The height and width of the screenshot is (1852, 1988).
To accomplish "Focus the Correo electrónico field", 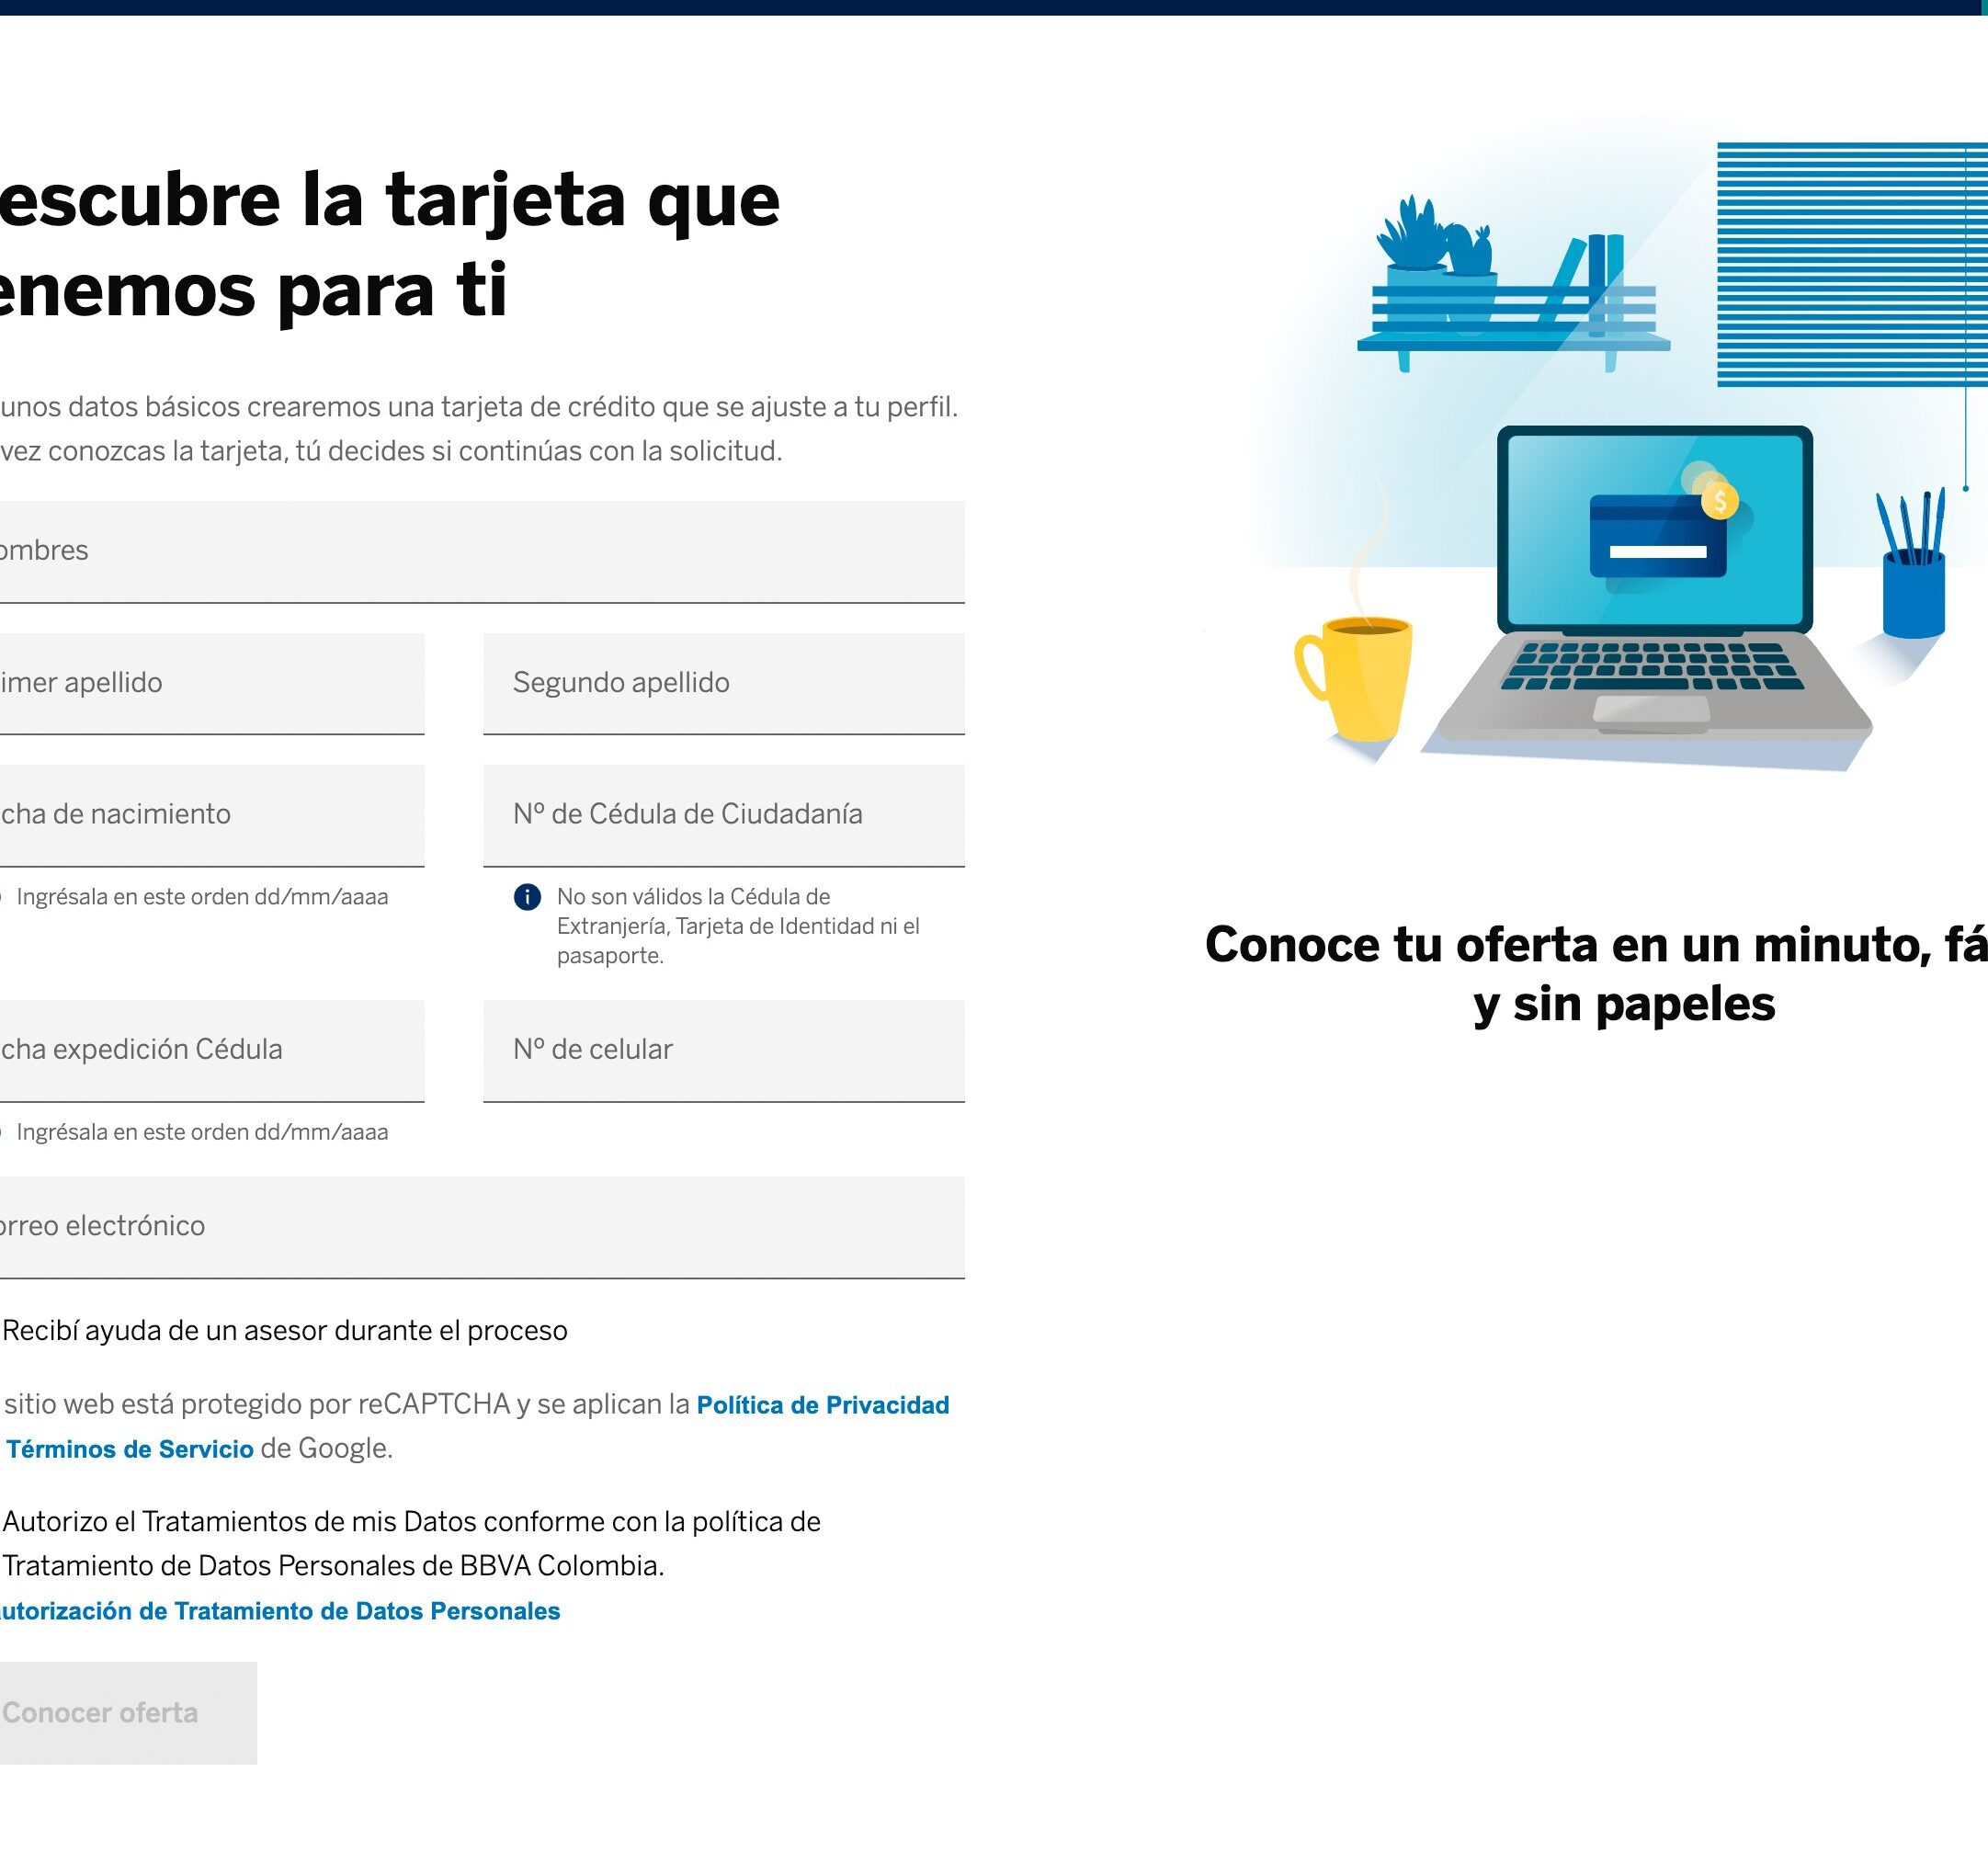I will click(x=480, y=1226).
